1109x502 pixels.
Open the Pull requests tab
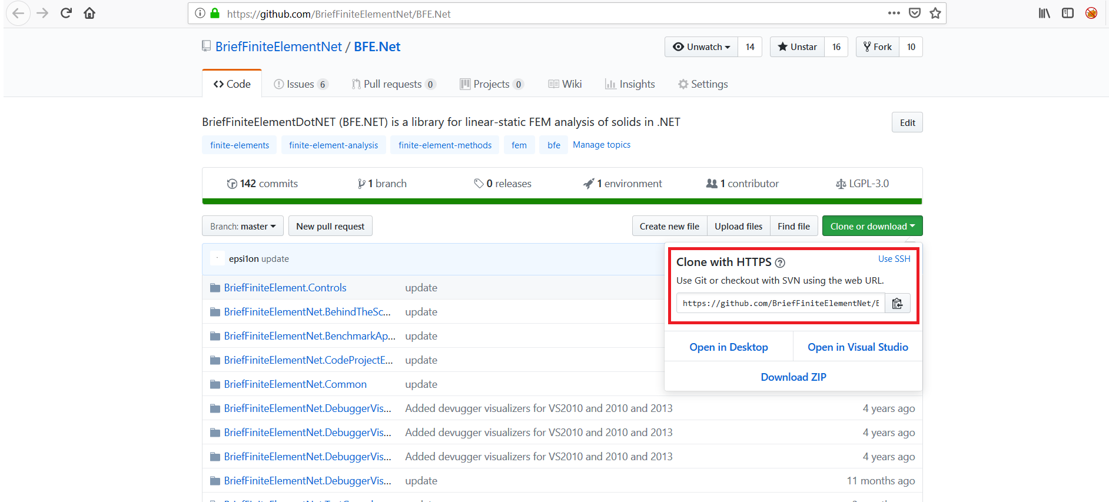pos(393,84)
